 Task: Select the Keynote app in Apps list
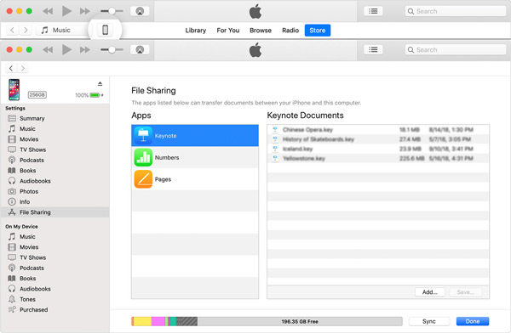(x=195, y=136)
